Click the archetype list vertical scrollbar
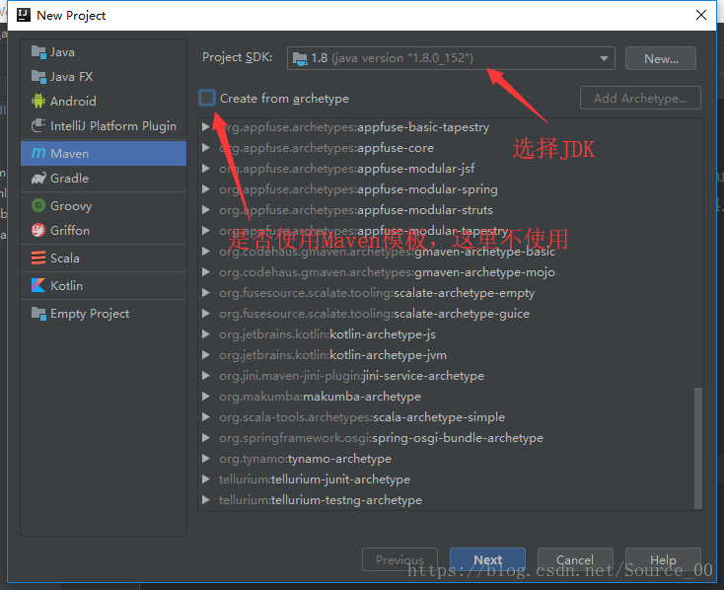Viewport: 724px width, 590px height. click(698, 447)
